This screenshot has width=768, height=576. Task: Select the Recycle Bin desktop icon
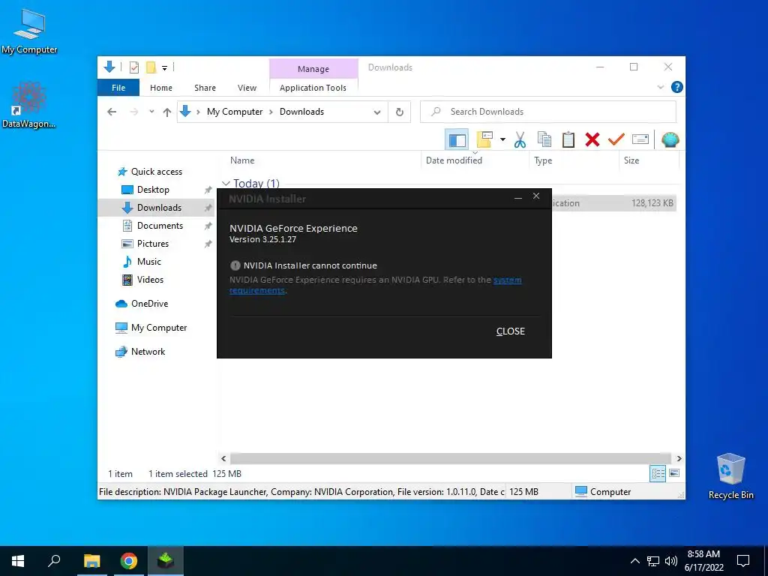coord(730,476)
